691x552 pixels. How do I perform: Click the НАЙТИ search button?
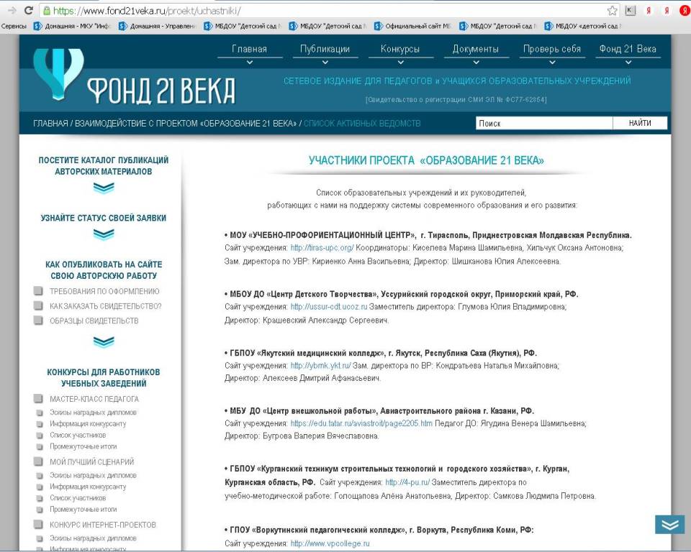(x=640, y=123)
